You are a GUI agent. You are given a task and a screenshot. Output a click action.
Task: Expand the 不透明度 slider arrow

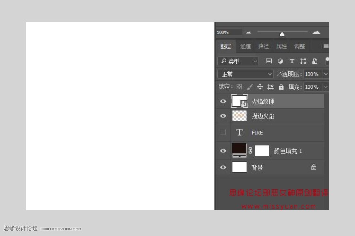(326, 74)
